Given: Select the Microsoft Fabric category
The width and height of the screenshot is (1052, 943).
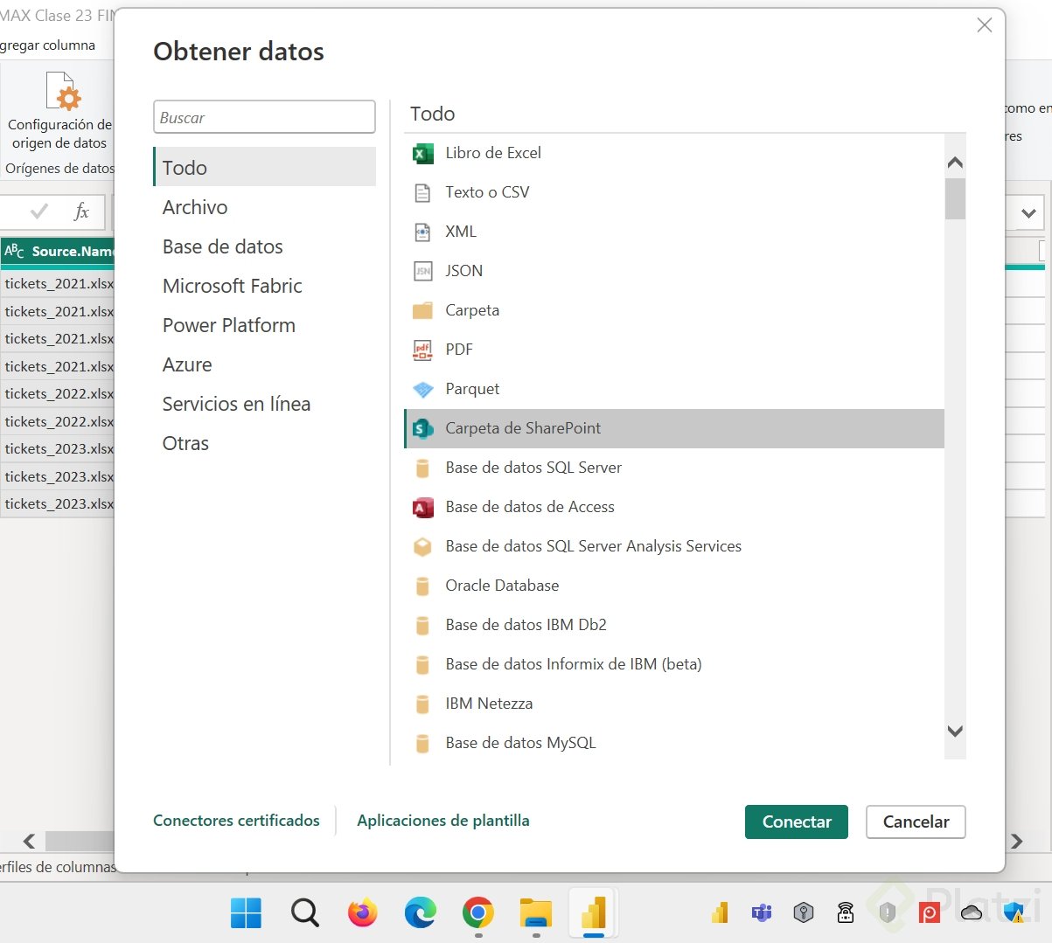Looking at the screenshot, I should tap(265, 286).
